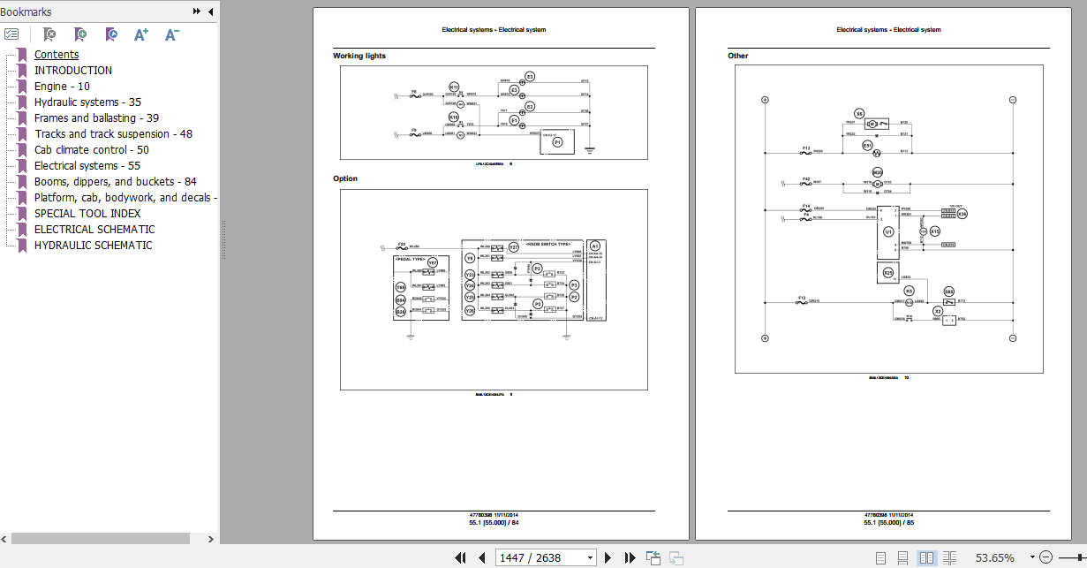Click the Other heading on right page
The width and height of the screenshot is (1087, 568).
738,56
